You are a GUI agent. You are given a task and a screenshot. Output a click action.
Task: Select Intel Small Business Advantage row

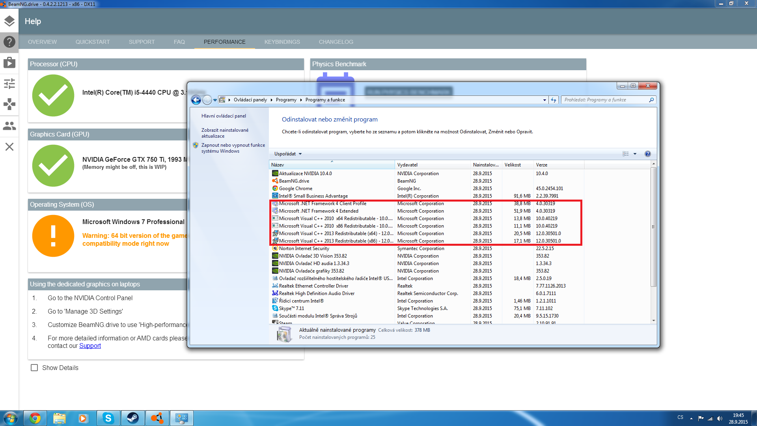427,196
